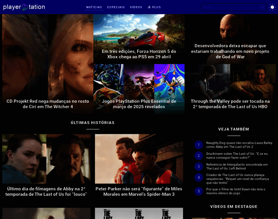Image resolution: width=278 pixels, height=219 pixels.
Task: Open the Vídeos menu item
Action: click(136, 7)
